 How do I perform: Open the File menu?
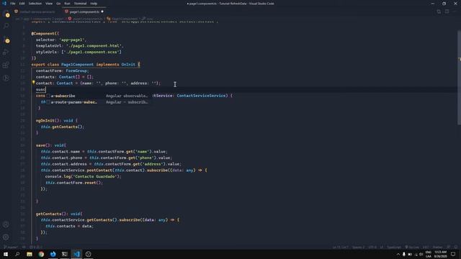pyautogui.click(x=13, y=4)
